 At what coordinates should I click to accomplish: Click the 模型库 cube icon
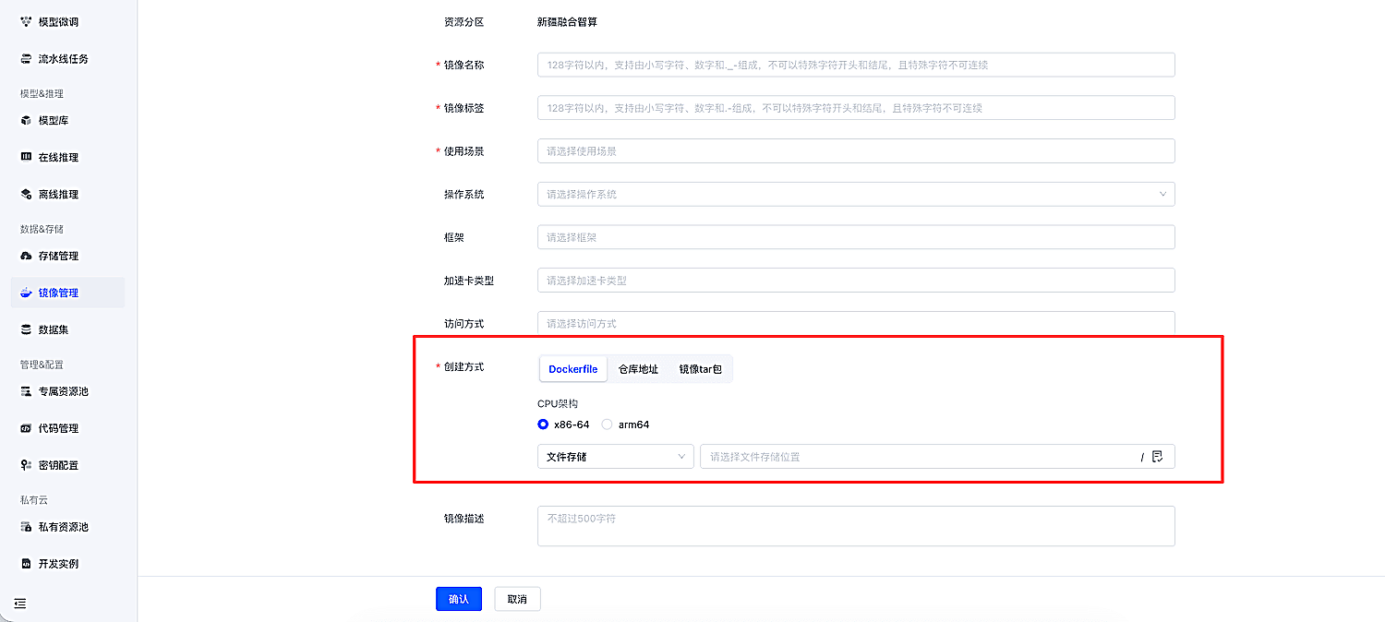click(26, 120)
